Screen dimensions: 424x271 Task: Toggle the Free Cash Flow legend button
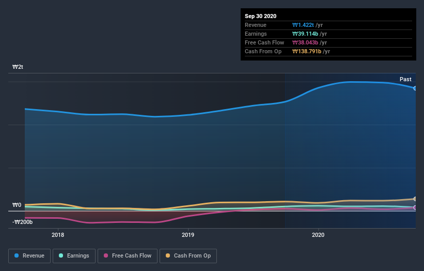[128, 256]
